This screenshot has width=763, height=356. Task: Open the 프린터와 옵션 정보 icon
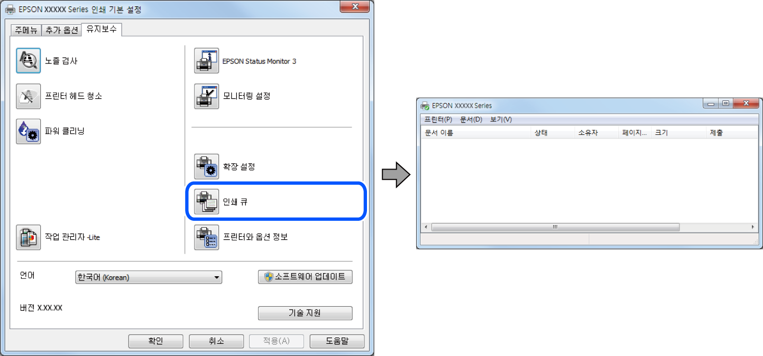(206, 237)
